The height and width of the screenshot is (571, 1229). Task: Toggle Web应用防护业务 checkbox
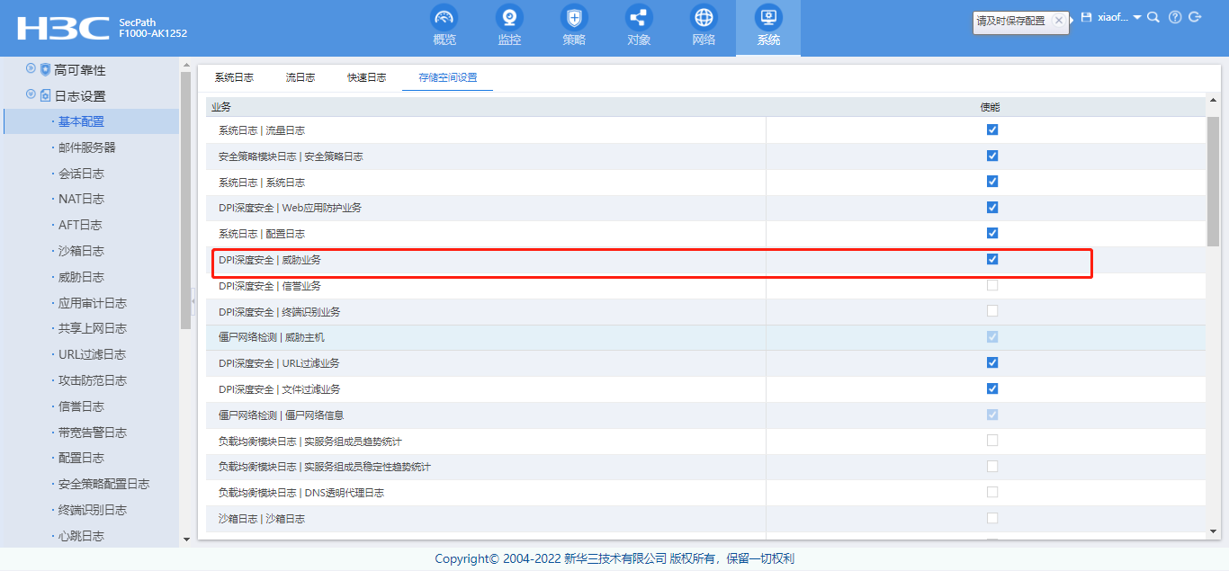click(992, 207)
